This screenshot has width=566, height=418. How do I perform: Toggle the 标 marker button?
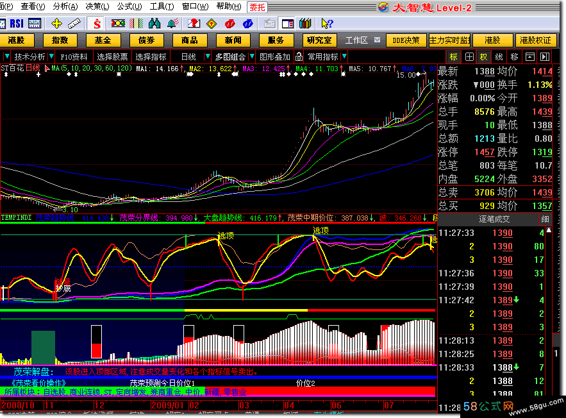(454, 56)
